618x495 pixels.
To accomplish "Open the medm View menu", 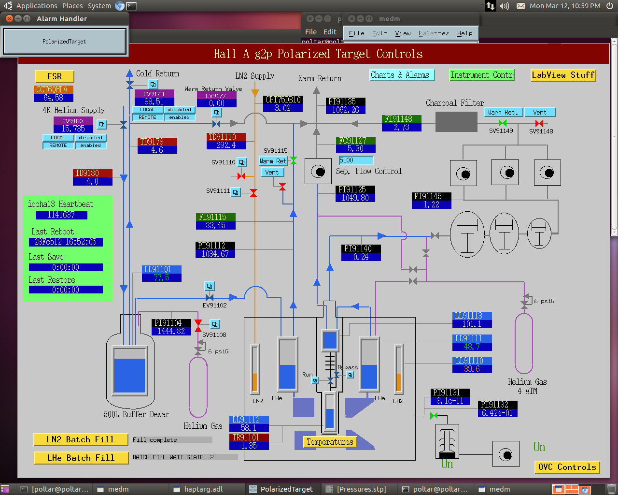I will (x=403, y=33).
